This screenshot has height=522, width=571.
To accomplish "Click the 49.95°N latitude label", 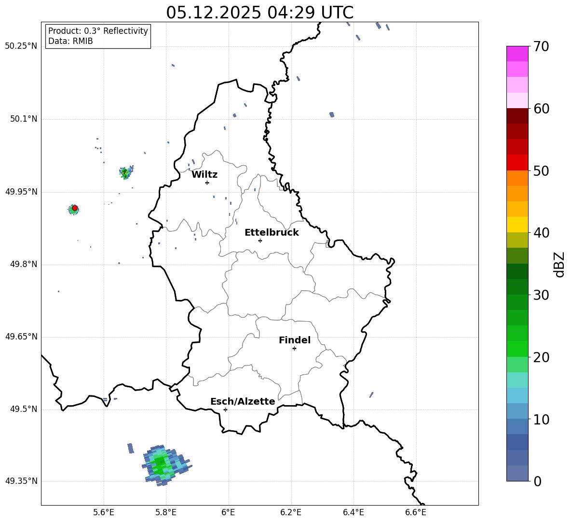I will coord(21,191).
